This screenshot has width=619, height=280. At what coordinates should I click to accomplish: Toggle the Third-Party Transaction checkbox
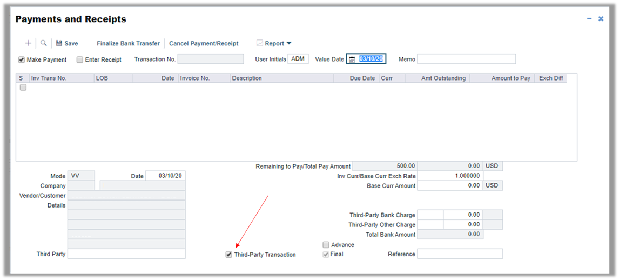tap(229, 255)
